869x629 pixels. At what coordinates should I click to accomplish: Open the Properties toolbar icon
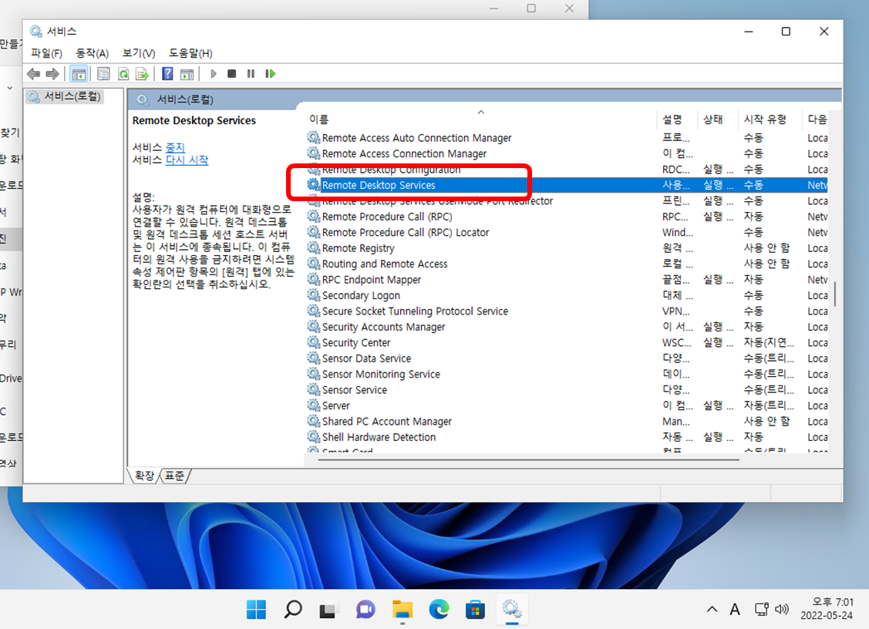[103, 74]
